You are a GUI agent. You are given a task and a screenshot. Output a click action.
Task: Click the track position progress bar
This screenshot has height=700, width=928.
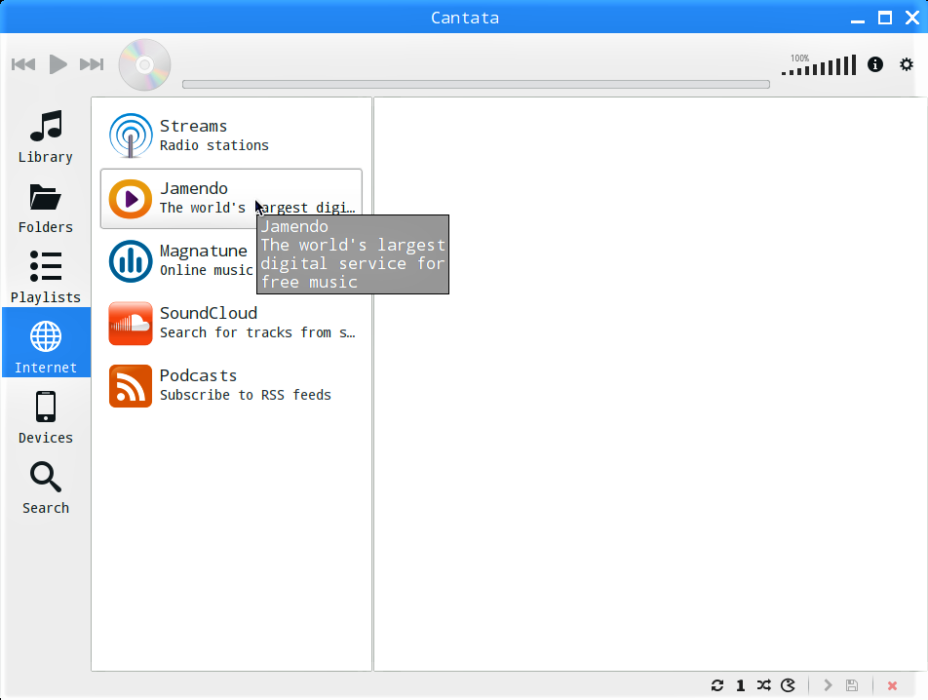click(x=476, y=85)
